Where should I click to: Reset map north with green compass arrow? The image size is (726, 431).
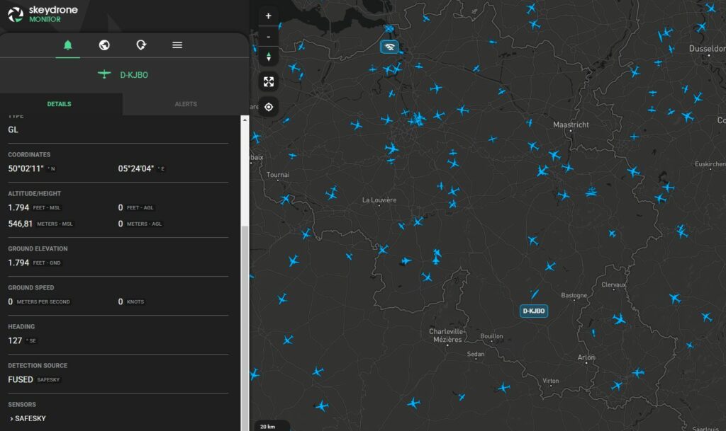click(x=268, y=57)
